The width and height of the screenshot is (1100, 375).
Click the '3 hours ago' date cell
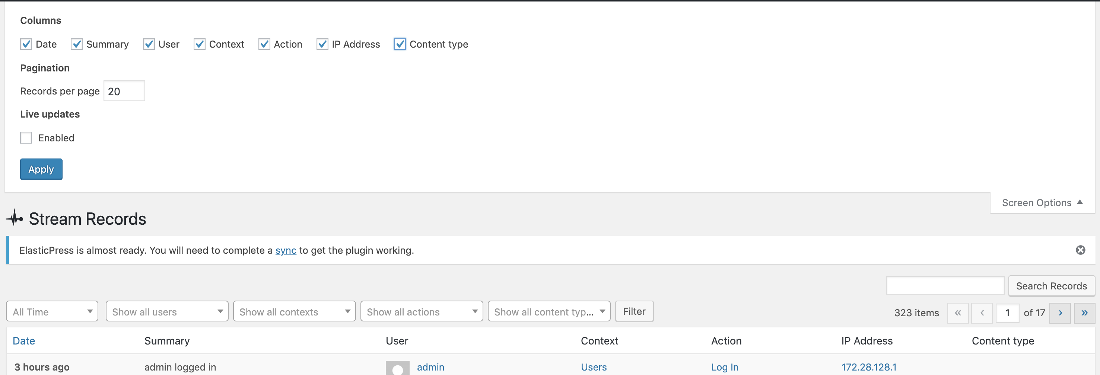tap(42, 367)
